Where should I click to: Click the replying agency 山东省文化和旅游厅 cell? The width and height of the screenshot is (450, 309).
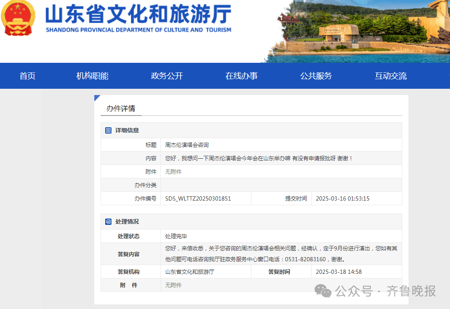190,272
